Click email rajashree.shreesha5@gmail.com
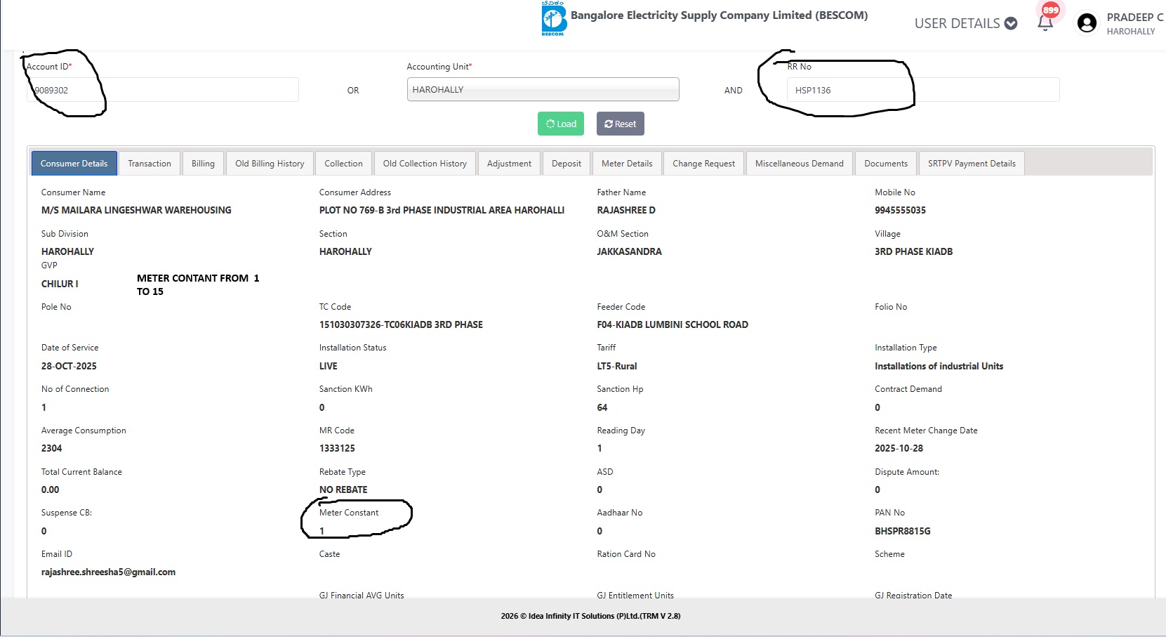 pyautogui.click(x=108, y=572)
